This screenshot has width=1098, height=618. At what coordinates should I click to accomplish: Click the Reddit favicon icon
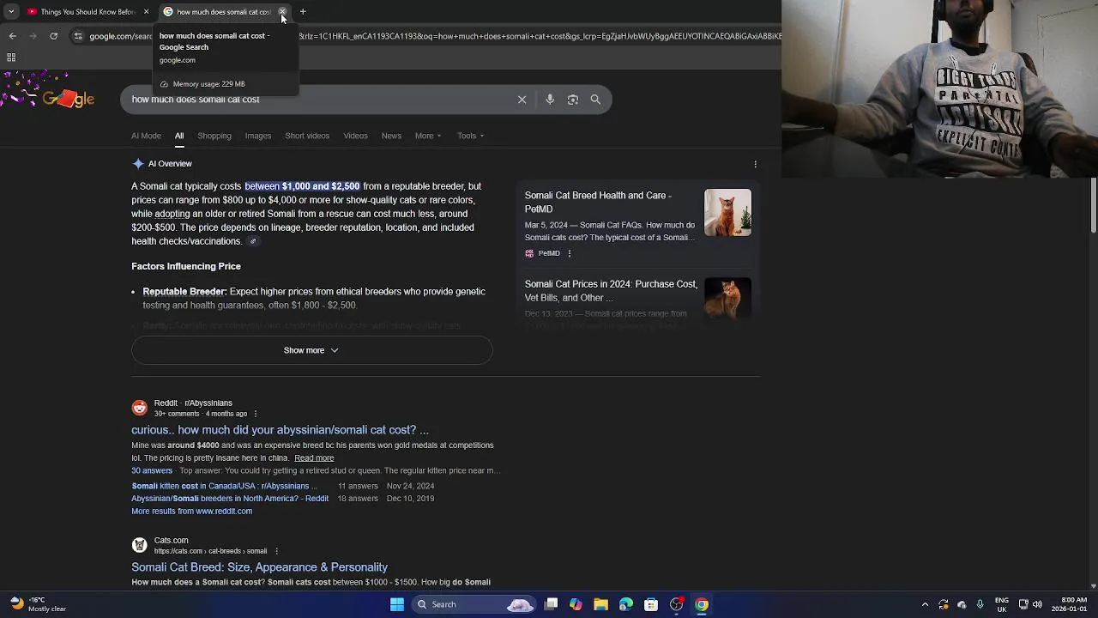pyautogui.click(x=139, y=408)
